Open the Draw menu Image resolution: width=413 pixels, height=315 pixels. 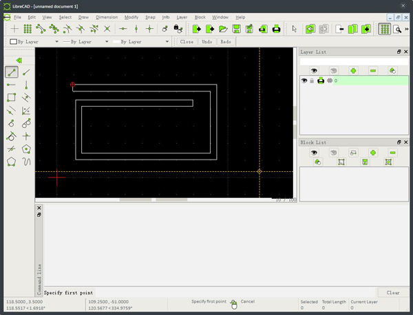tap(83, 17)
